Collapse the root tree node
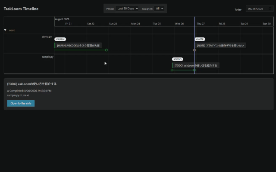The width and height of the screenshot is (276, 172). coord(5,30)
